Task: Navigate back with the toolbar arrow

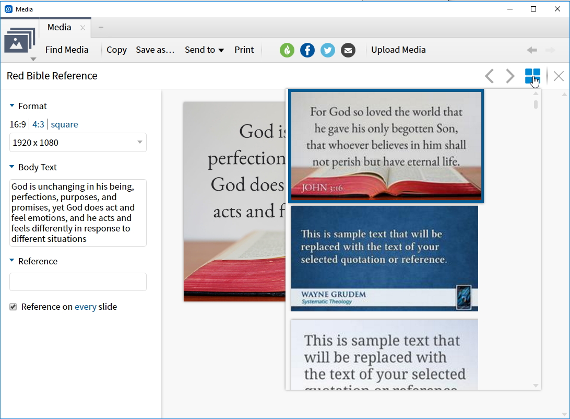Action: 532,50
